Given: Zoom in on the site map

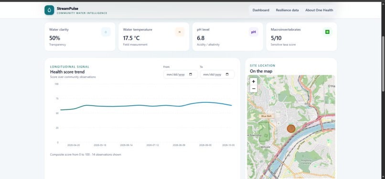Looking at the screenshot, I should pos(254,81).
